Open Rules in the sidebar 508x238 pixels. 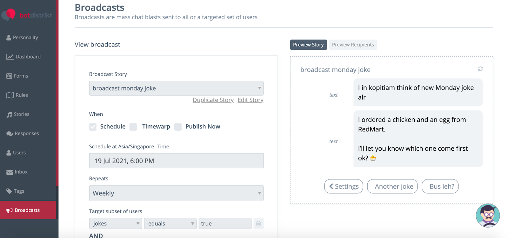point(22,95)
